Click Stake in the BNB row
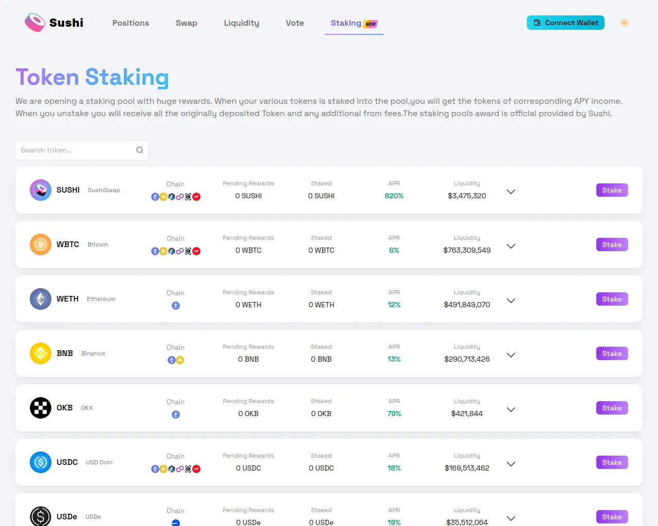The height and width of the screenshot is (526, 658). click(x=612, y=353)
